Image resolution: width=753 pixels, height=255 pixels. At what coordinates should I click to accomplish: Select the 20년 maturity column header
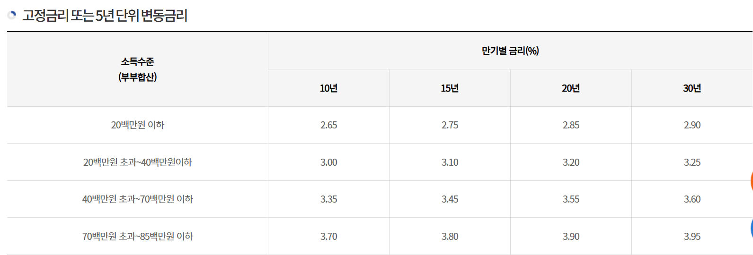(x=571, y=88)
